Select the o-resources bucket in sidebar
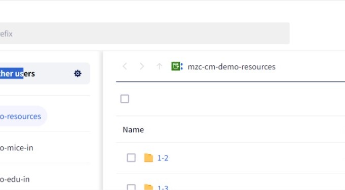This screenshot has height=190, width=345. 20,116
